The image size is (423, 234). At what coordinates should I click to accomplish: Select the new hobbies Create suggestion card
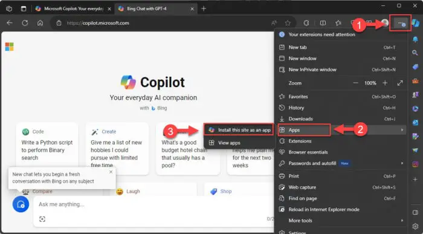point(117,149)
